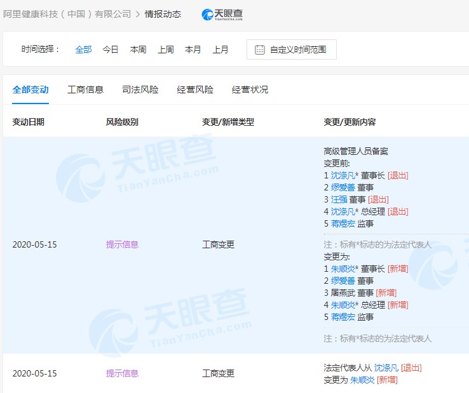
Task: Open 蒋煜宏 监事 link in 变更为 list
Action: click(343, 317)
